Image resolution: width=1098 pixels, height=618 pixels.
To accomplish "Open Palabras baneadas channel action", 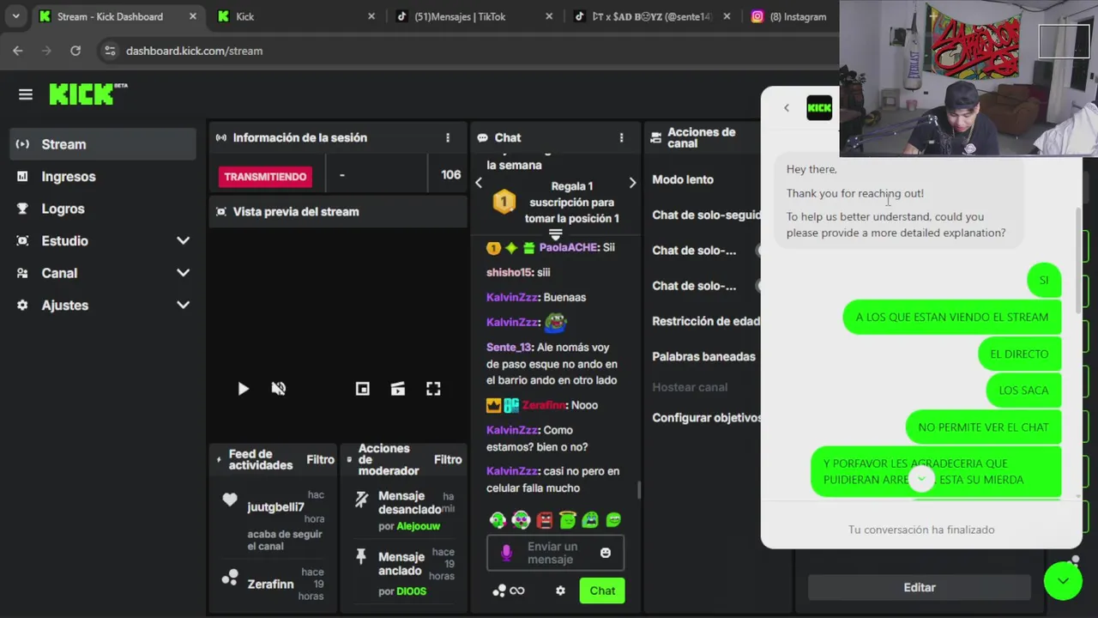I will (703, 356).
